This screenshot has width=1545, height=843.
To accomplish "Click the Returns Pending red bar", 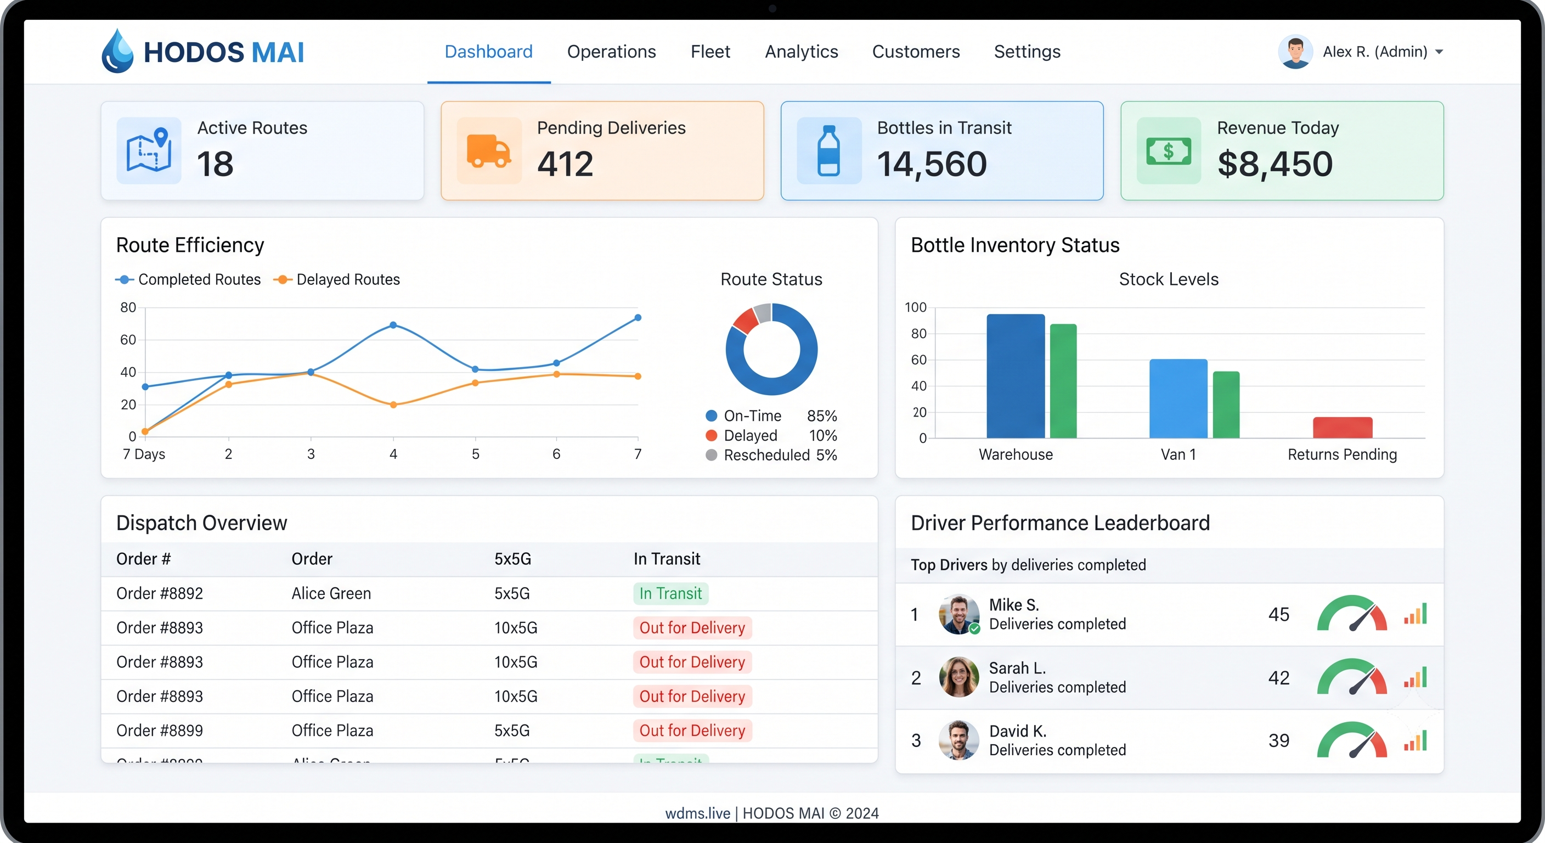I will tap(1343, 428).
